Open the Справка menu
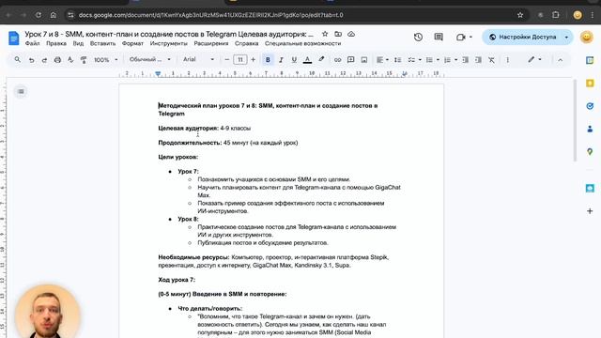 246,43
